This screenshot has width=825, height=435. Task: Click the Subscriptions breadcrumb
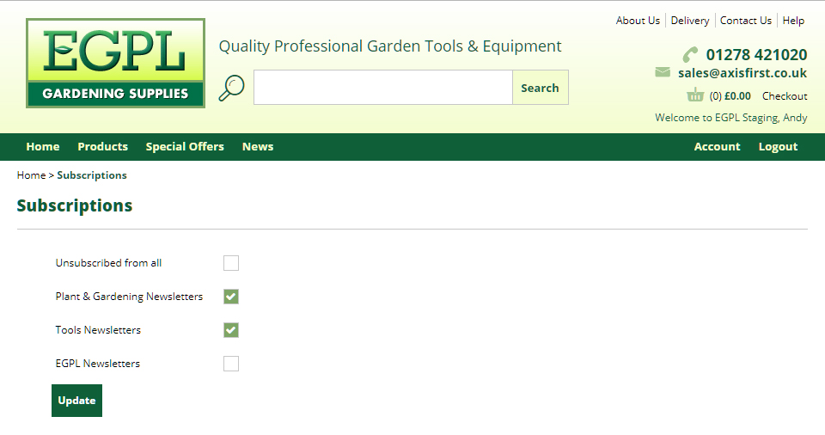click(x=92, y=175)
